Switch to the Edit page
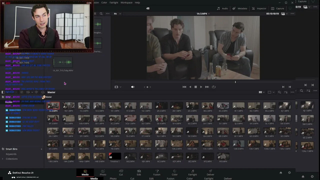The width and height of the screenshot is (320, 180). click(x=139, y=173)
